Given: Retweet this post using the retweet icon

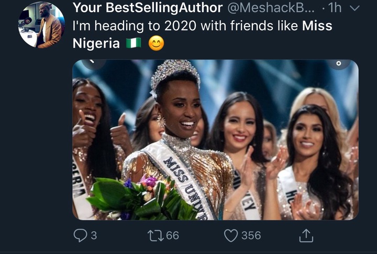Looking at the screenshot, I should [x=156, y=236].
